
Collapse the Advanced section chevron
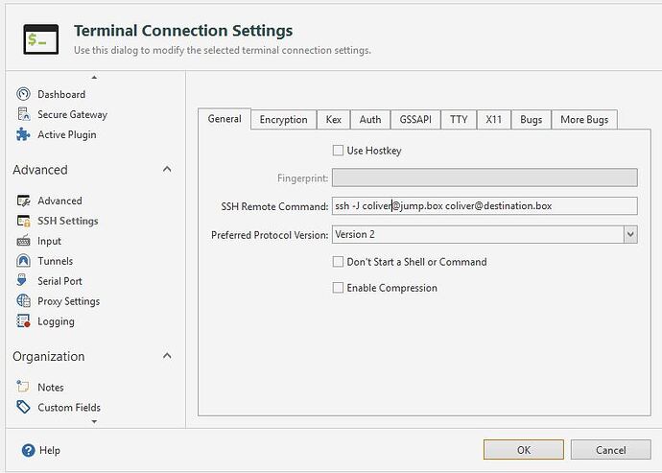tap(167, 170)
